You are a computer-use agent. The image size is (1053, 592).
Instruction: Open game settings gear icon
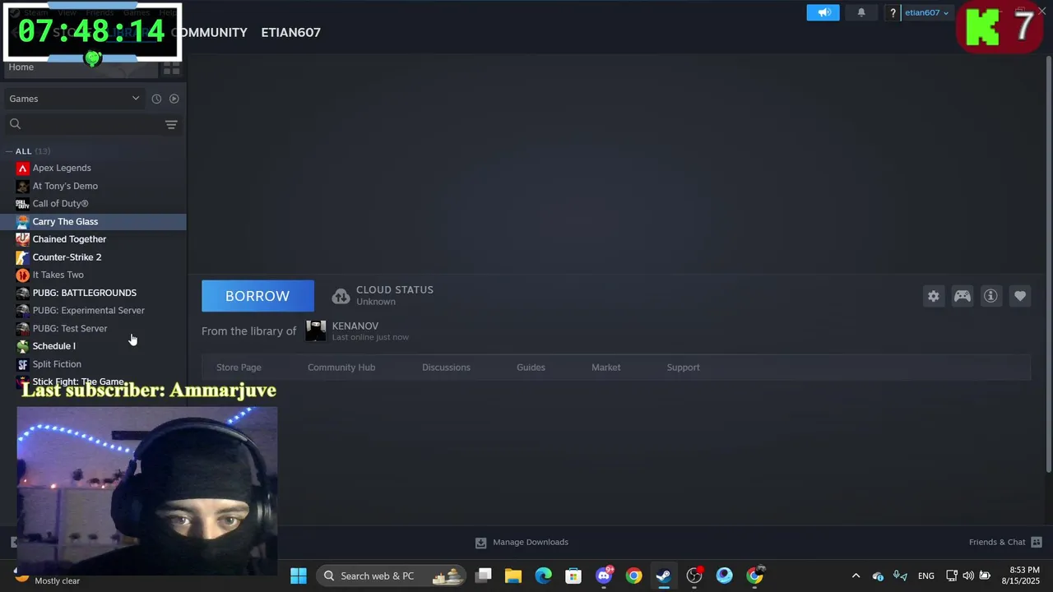[934, 296]
